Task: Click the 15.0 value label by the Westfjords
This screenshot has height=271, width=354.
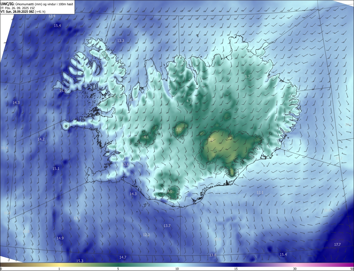Action: tap(63, 91)
